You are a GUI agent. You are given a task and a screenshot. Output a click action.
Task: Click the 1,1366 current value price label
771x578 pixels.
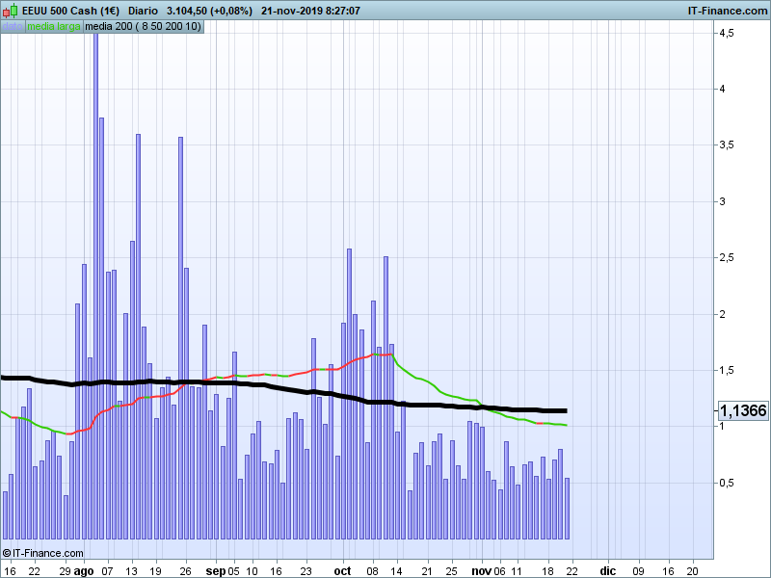coord(743,411)
